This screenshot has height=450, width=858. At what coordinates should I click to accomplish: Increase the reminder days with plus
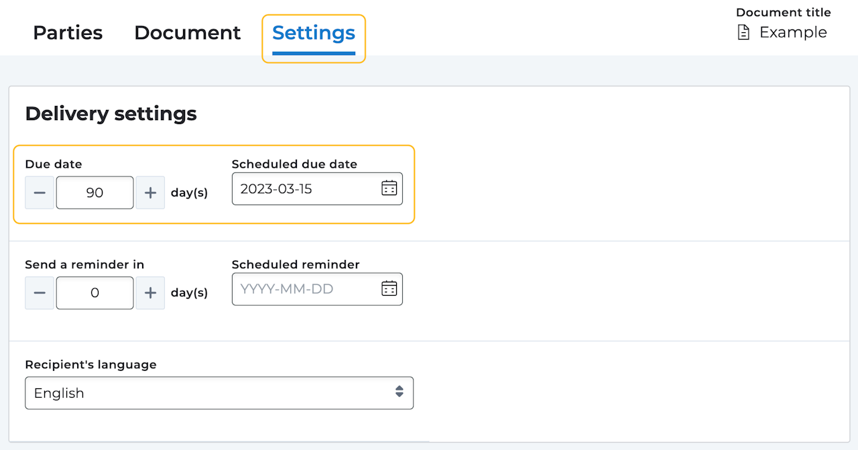coord(150,293)
